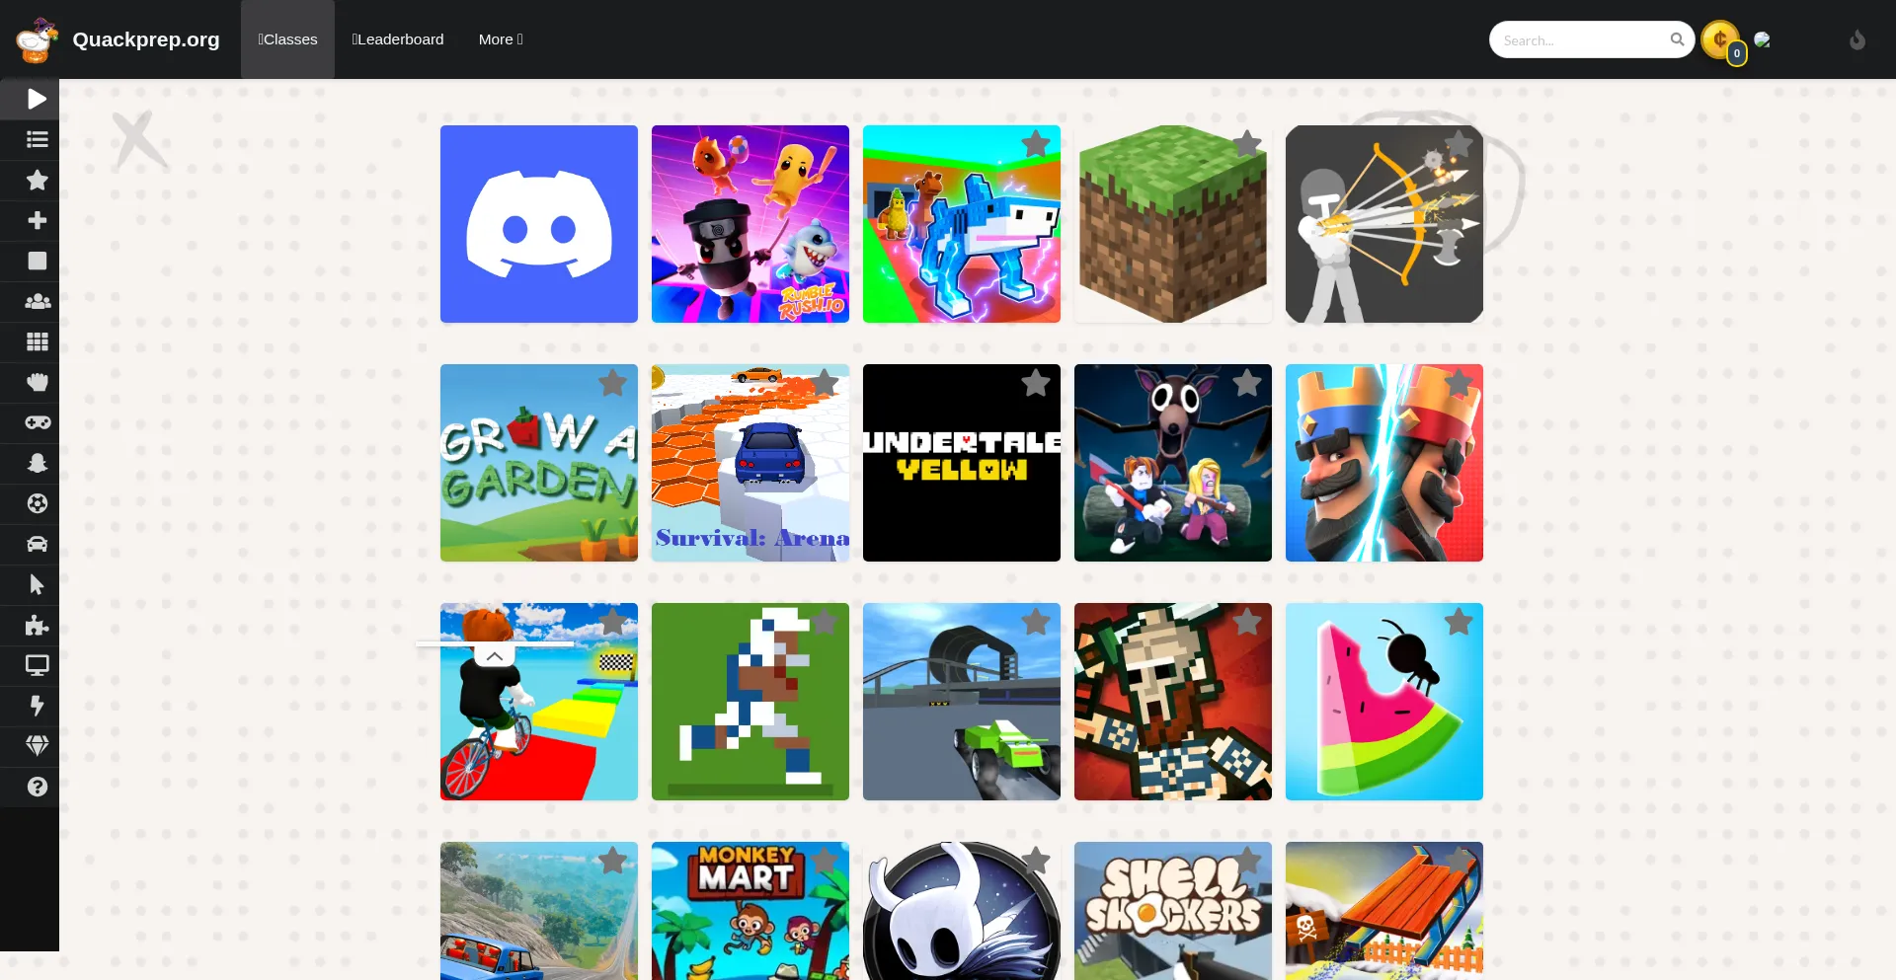1896x980 pixels.
Task: Star the watermelon game tile
Action: click(x=1459, y=622)
